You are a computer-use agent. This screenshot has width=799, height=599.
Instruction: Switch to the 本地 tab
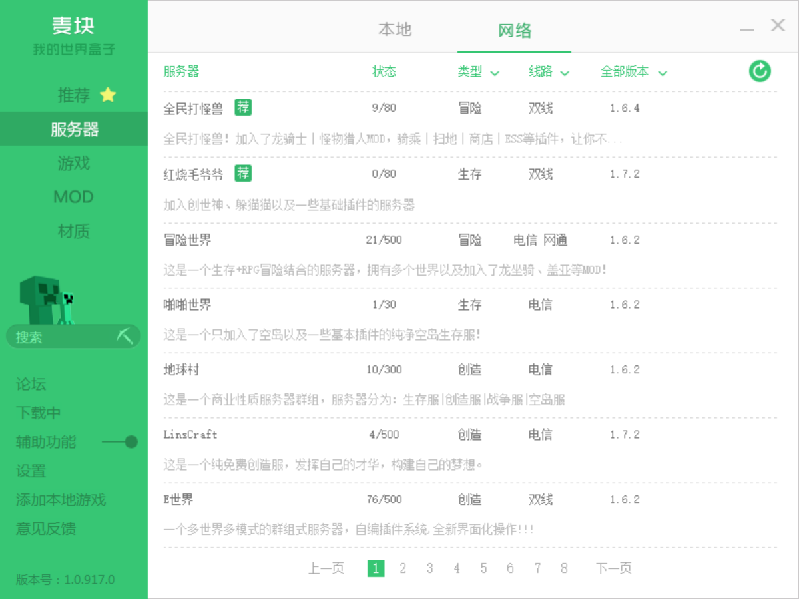pos(395,29)
